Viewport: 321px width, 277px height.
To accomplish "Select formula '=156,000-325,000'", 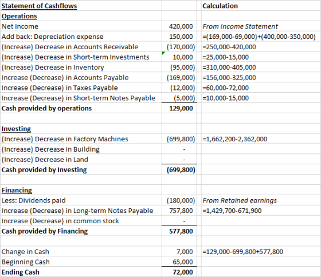I will click(x=229, y=78).
